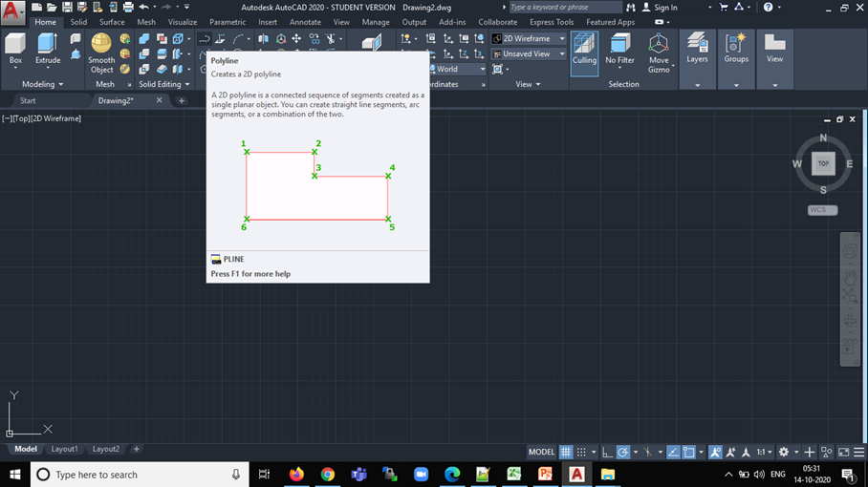Toggle drawing grid display in status bar

click(x=566, y=453)
